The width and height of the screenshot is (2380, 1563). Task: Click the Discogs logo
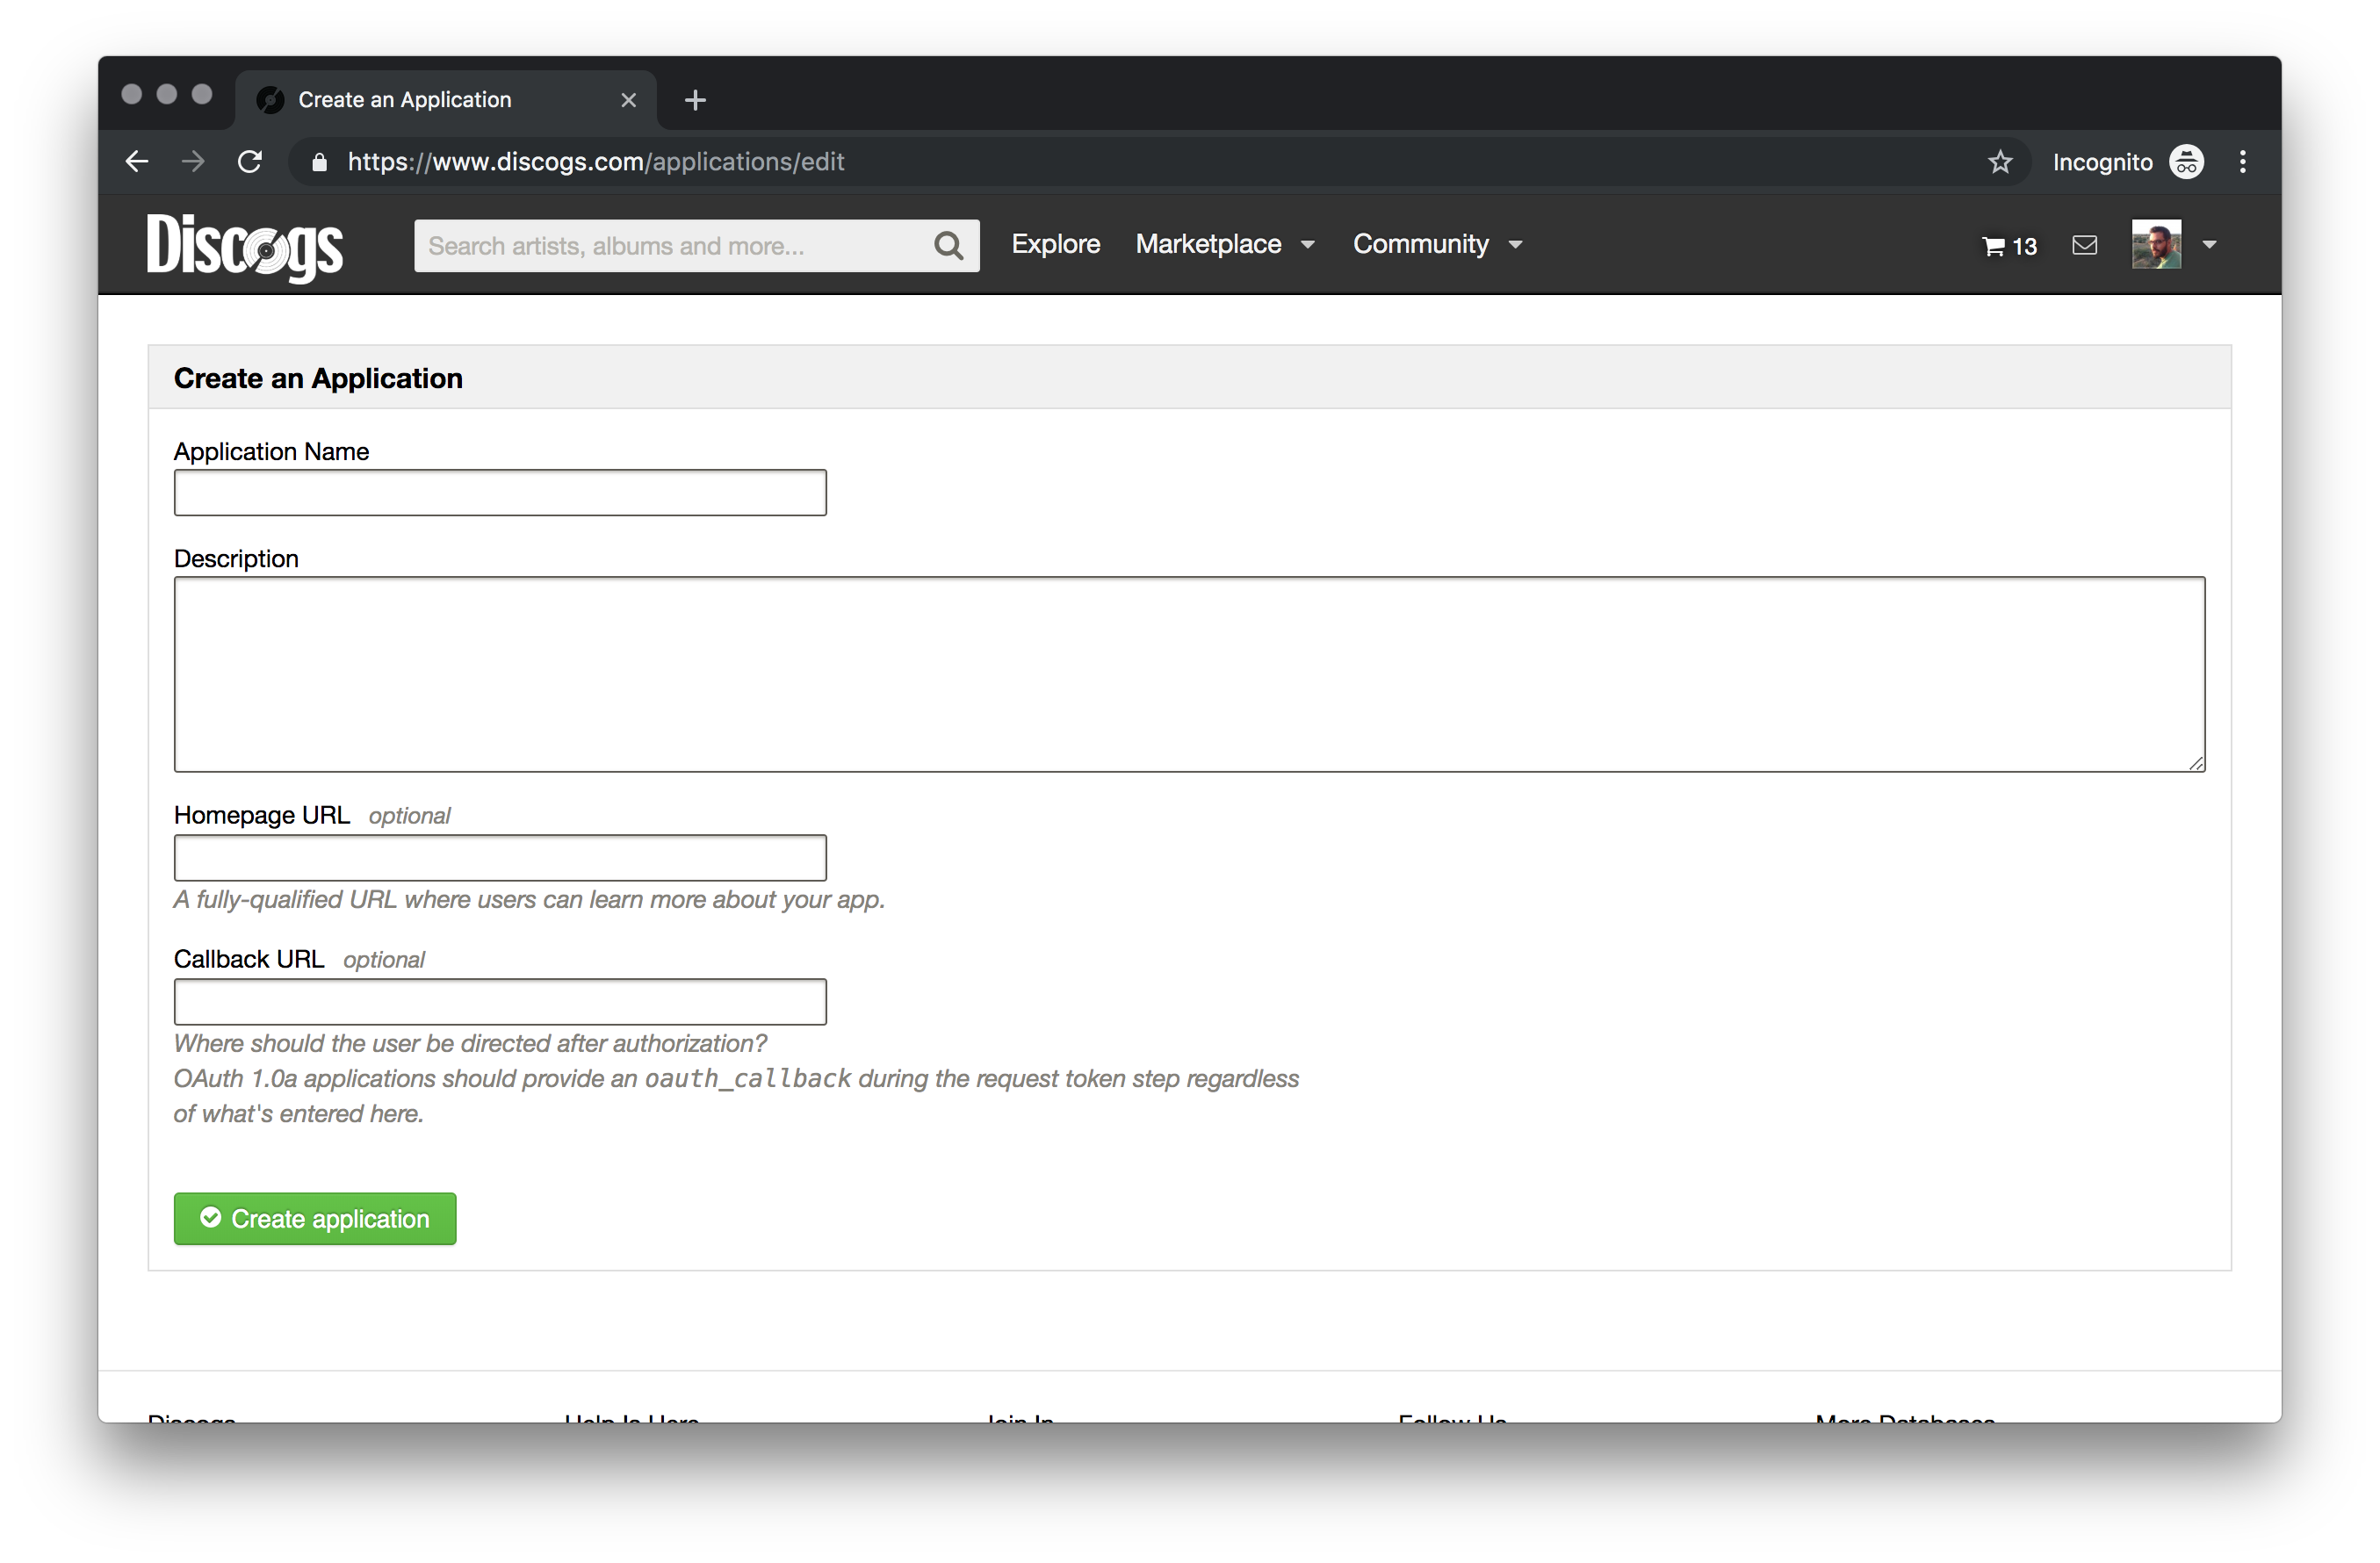pos(245,246)
